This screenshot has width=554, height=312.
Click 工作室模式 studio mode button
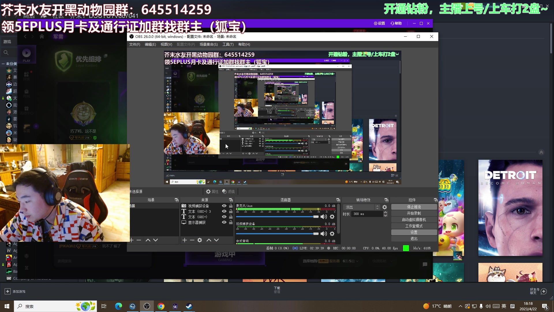point(414,226)
